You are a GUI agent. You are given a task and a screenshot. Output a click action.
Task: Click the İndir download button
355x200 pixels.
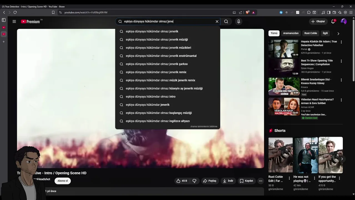click(228, 181)
